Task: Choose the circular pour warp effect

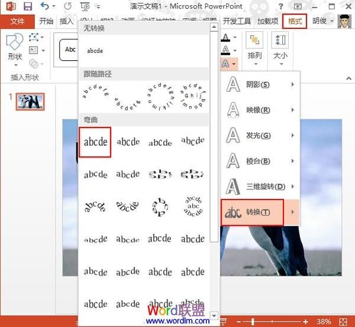Action: point(160,207)
